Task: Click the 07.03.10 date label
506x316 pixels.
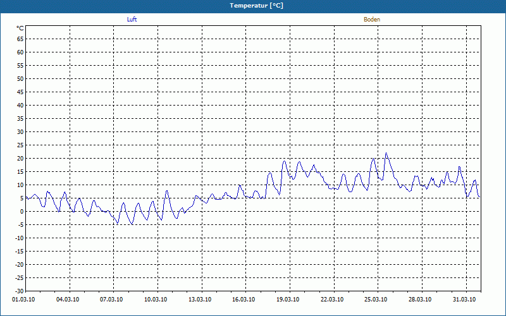Action: [x=111, y=300]
